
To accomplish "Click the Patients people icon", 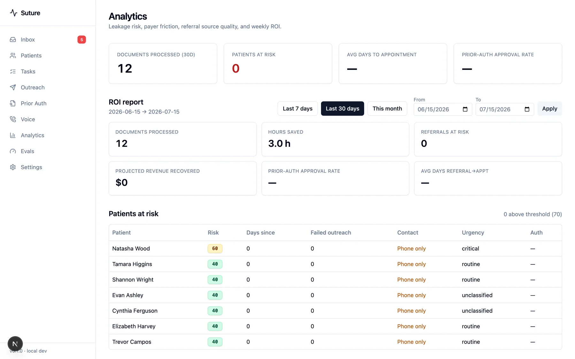I will [x=13, y=56].
